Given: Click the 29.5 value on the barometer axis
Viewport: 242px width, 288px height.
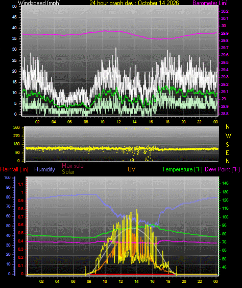Looking at the screenshot, I should pos(225,62).
